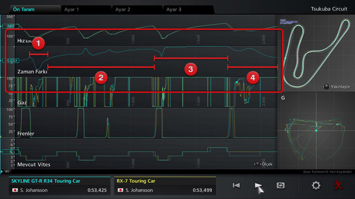Click the red number 4 annotation marker
This screenshot has height=199, width=355.
click(x=252, y=77)
